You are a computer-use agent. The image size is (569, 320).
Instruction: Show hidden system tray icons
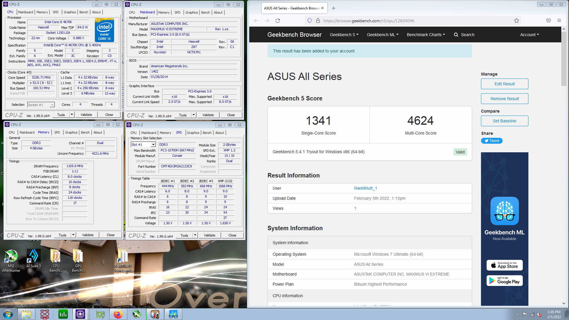(517, 314)
